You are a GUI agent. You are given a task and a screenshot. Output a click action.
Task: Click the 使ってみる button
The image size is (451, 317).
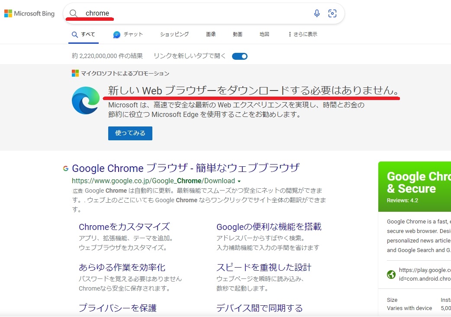[130, 133]
